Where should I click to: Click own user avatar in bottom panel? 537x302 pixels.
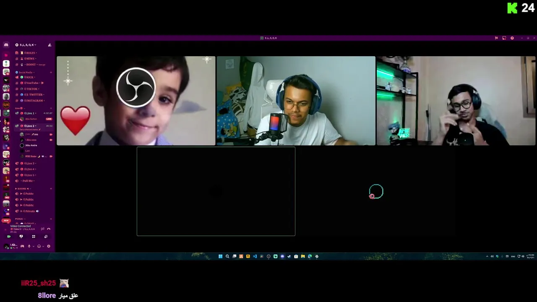[x=6, y=246]
